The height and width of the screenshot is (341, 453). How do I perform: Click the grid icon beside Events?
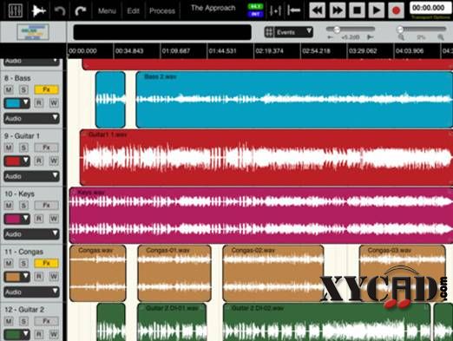click(x=269, y=32)
